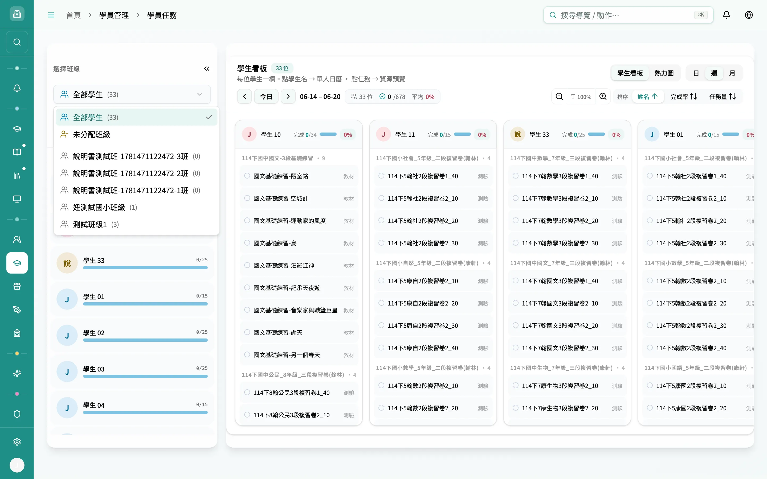Toggle the 全部學生 class dropdown

click(x=132, y=94)
